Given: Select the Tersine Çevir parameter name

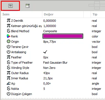Looking at the screenshot, I should (x=20, y=47).
